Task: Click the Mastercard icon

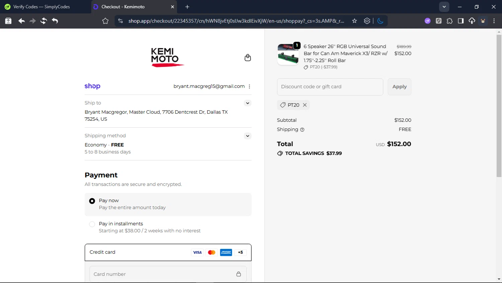Action: pyautogui.click(x=212, y=252)
